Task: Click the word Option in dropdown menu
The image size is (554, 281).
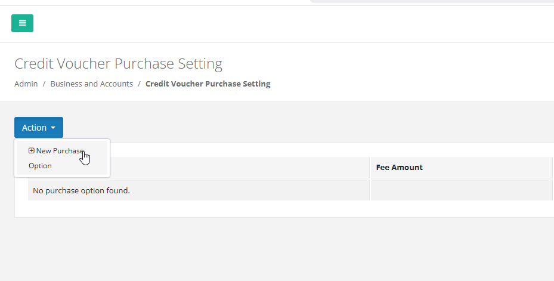Action: pyautogui.click(x=40, y=166)
